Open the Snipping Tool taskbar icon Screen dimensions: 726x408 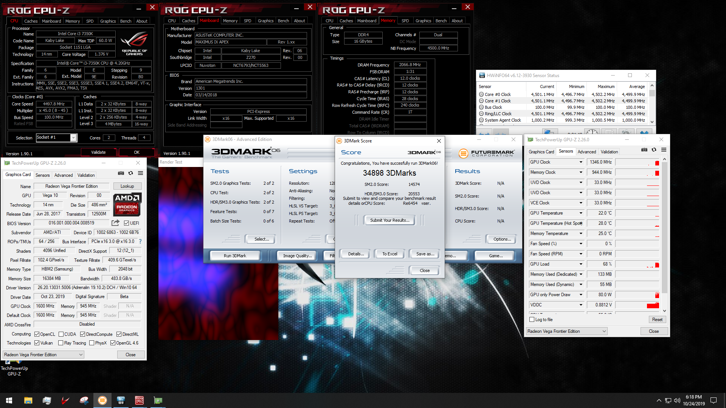coord(84,400)
